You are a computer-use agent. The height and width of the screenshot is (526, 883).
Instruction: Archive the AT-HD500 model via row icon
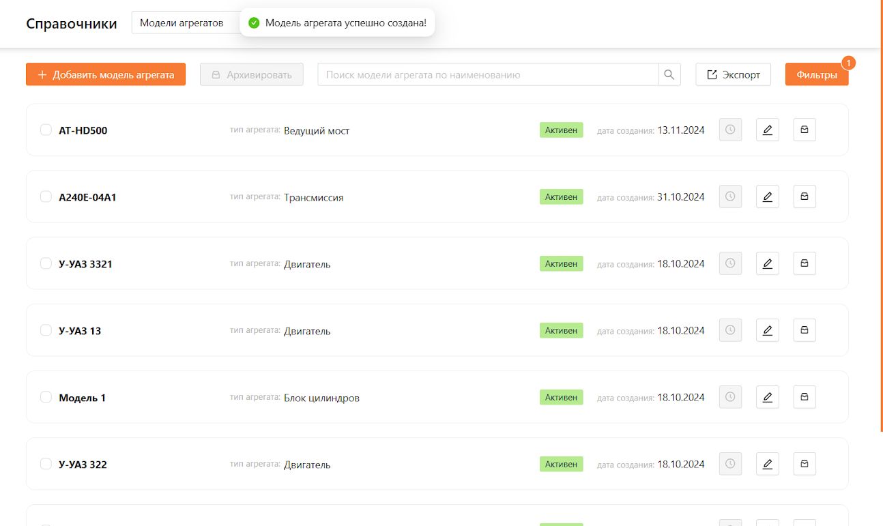click(805, 130)
